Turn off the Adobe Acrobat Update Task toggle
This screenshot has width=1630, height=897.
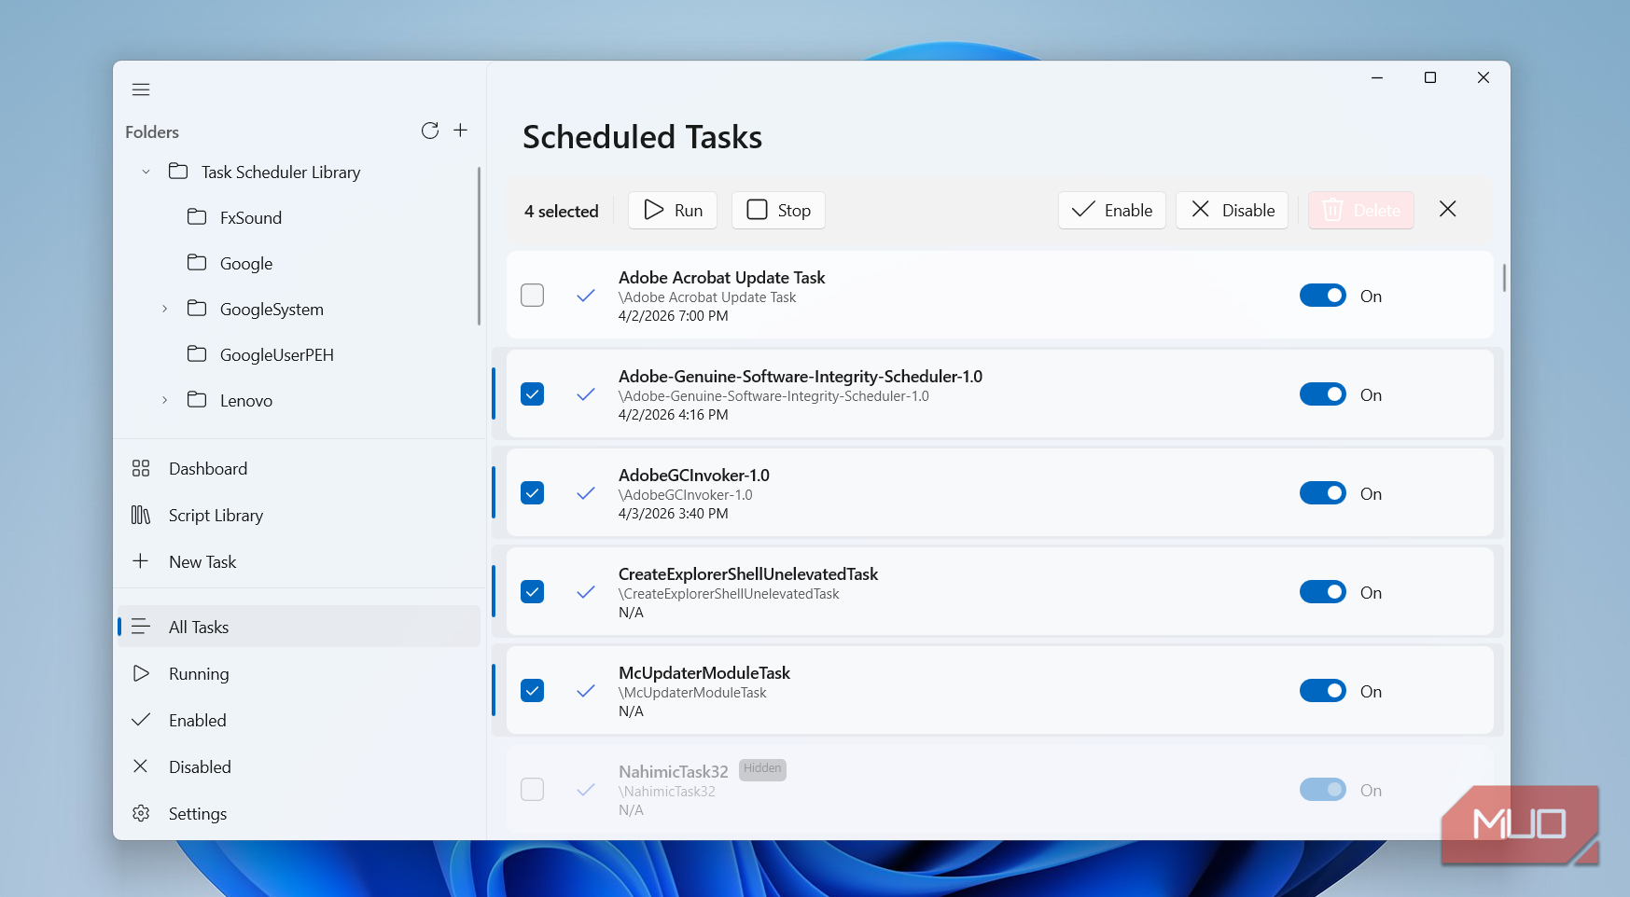pyautogui.click(x=1323, y=296)
